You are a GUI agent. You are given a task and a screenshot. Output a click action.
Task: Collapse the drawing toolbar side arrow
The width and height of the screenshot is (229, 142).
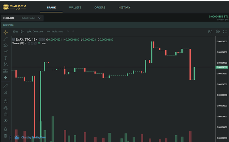[10, 137]
